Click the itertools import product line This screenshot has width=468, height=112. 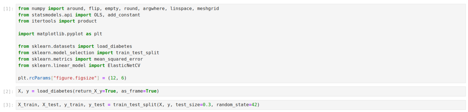tap(57, 21)
